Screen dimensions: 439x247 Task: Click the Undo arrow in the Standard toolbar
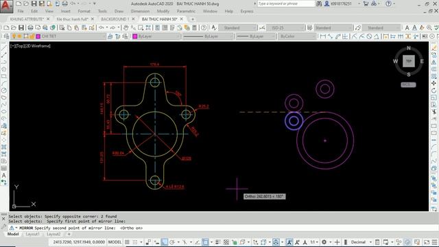point(102,27)
